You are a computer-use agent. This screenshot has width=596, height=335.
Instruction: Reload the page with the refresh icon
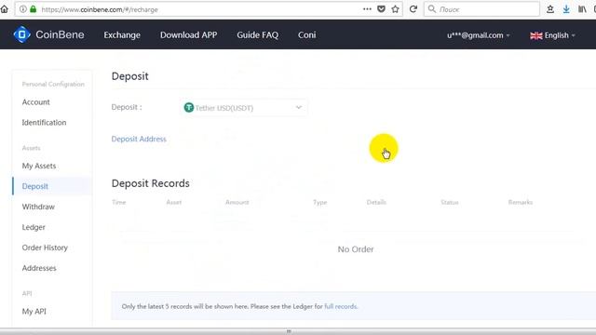[413, 9]
